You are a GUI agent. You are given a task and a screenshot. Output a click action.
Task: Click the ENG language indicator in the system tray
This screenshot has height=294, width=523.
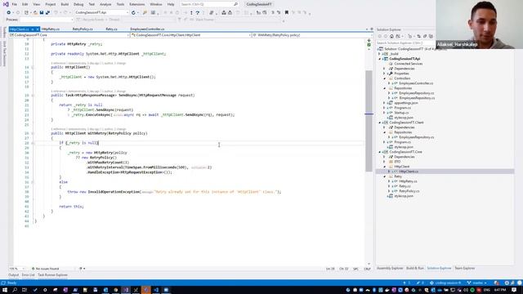coord(488,290)
